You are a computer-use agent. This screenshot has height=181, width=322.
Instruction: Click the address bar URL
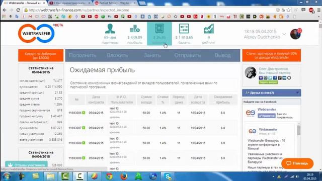pos(79,10)
